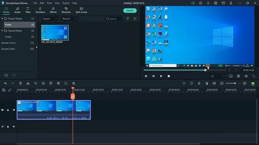
Task: Toggle the checkmark on the media thumbnail
Action: coord(66,37)
